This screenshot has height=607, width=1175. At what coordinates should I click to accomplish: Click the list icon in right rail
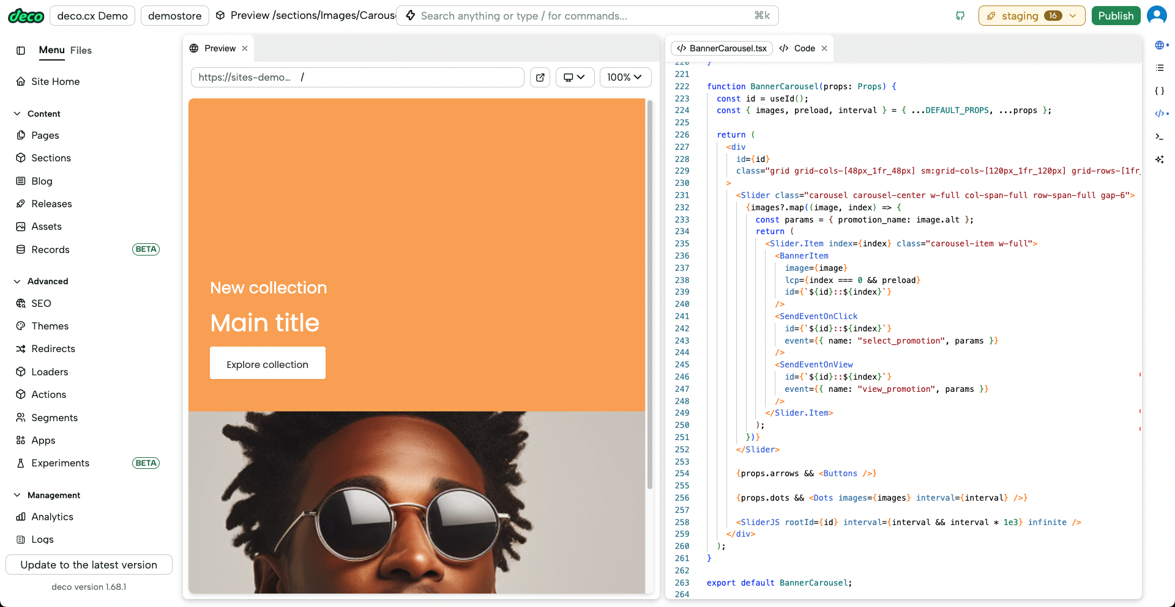click(x=1160, y=68)
